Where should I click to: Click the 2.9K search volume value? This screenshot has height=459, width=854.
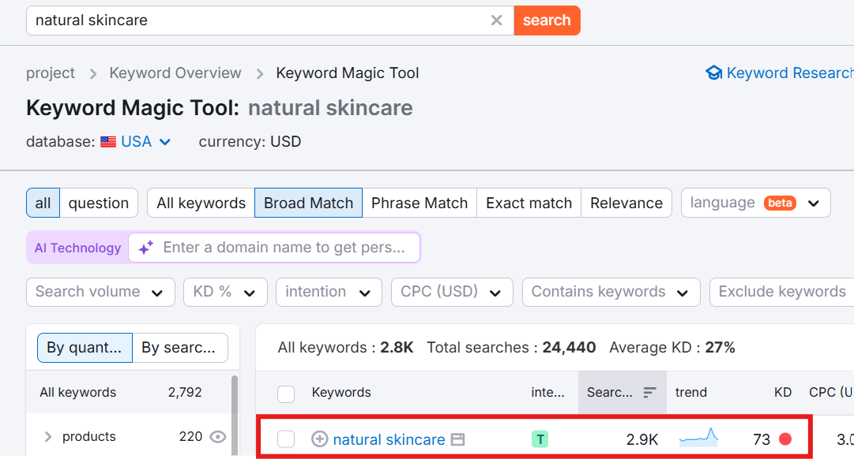pyautogui.click(x=642, y=439)
